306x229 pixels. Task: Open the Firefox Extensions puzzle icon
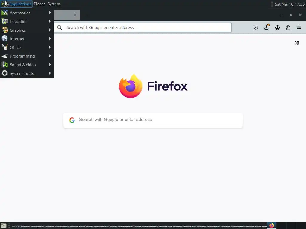(x=288, y=27)
